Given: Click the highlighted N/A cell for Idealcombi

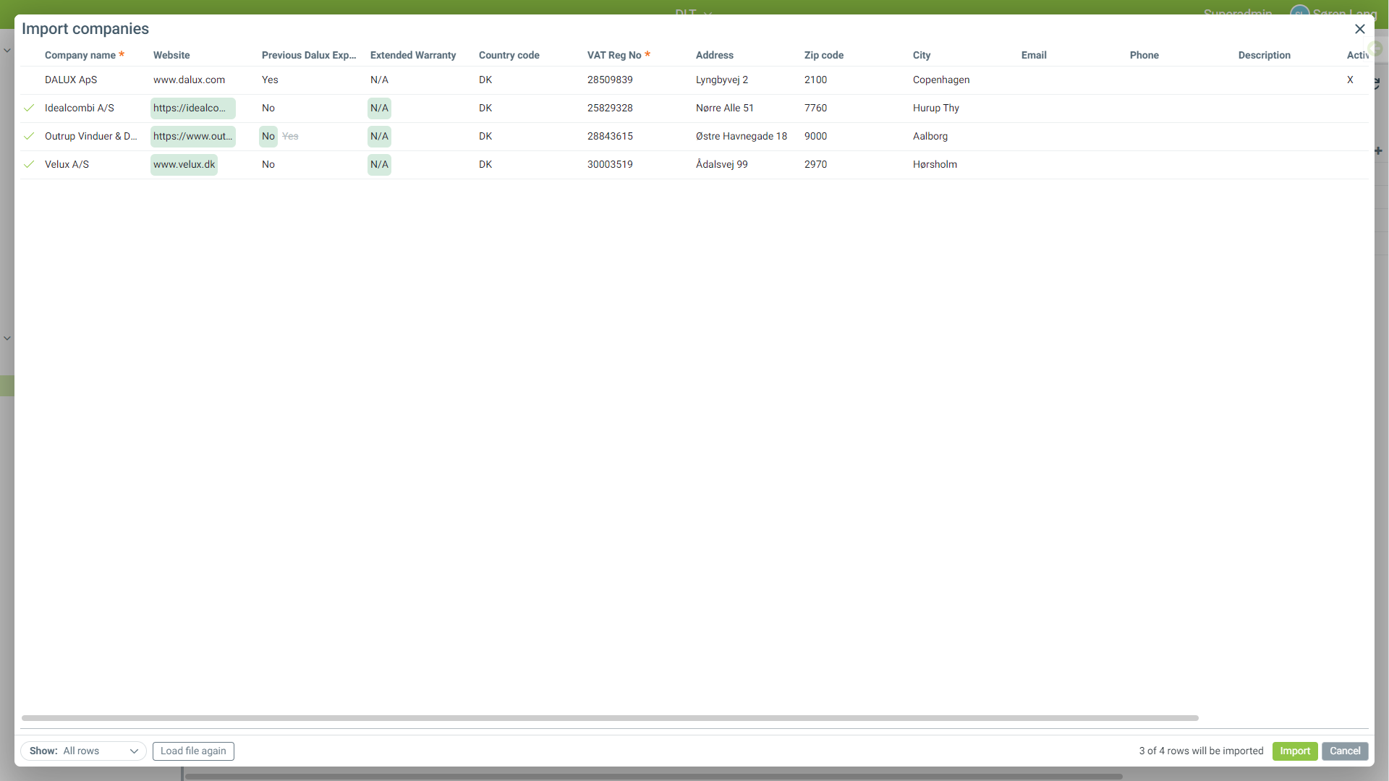Looking at the screenshot, I should (x=379, y=108).
